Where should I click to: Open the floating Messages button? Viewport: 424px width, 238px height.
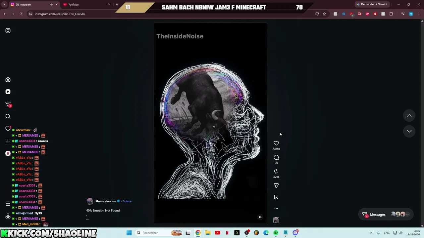click(x=386, y=215)
